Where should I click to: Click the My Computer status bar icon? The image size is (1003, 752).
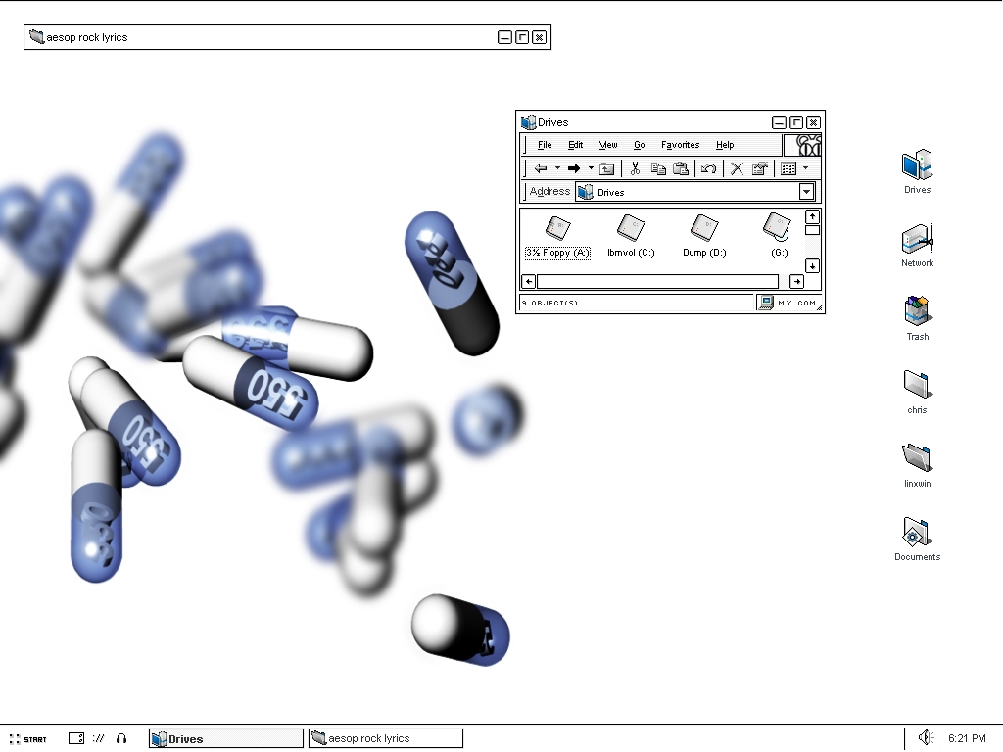(766, 303)
